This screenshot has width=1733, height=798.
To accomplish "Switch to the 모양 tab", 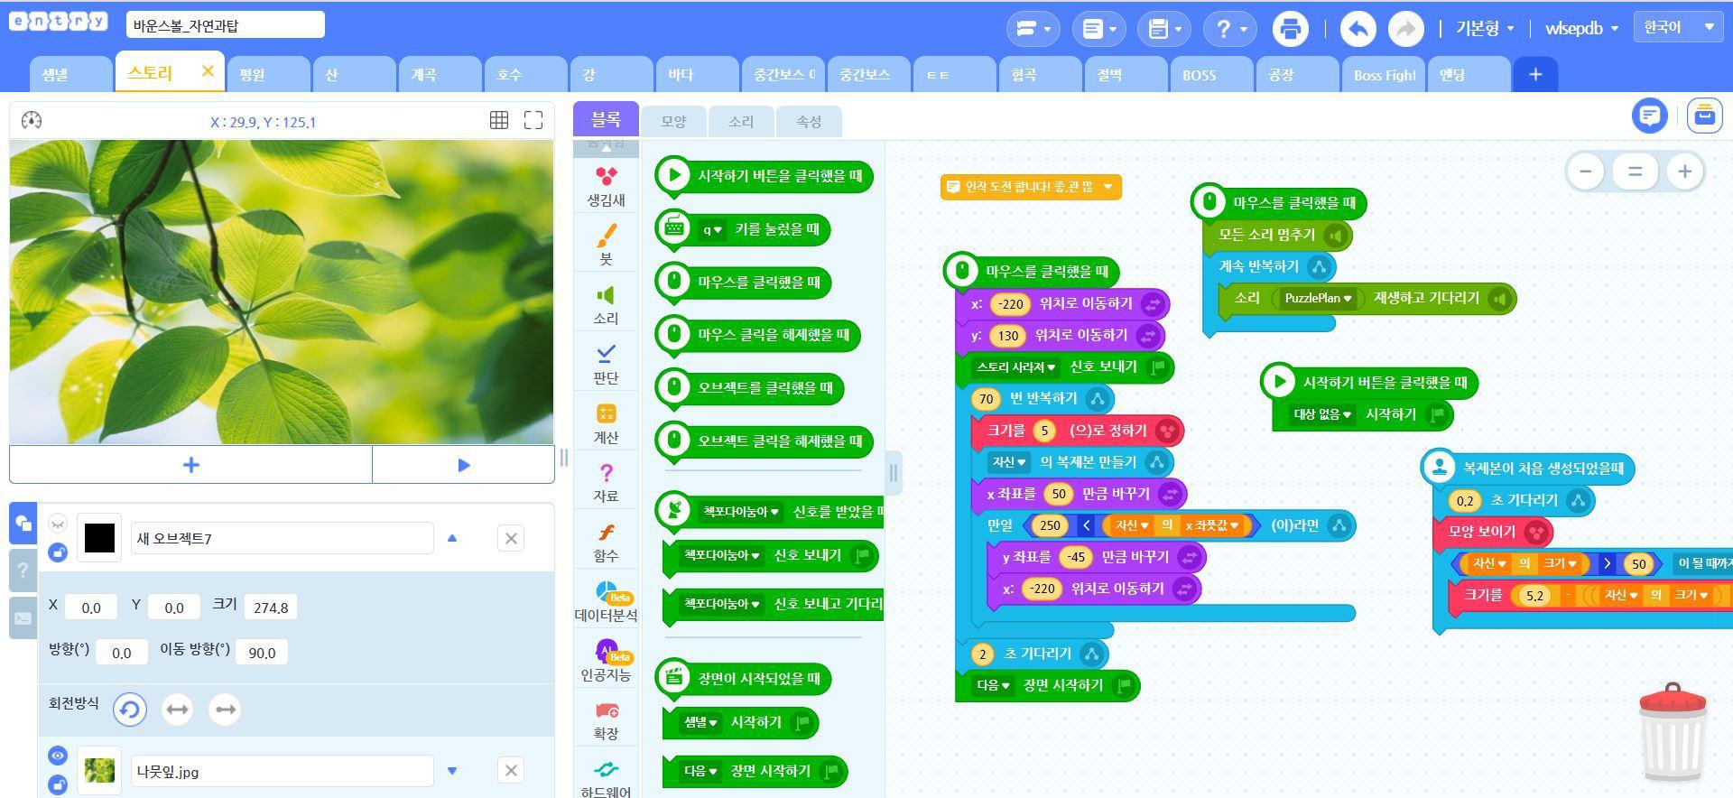I will (673, 121).
